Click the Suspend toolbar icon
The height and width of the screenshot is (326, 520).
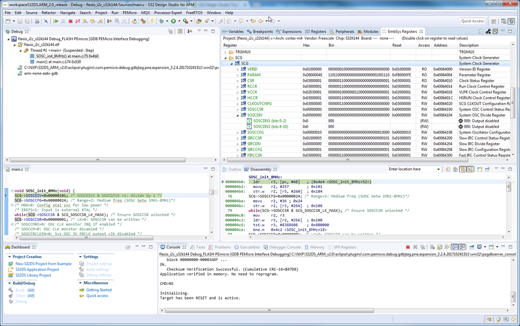63,21
